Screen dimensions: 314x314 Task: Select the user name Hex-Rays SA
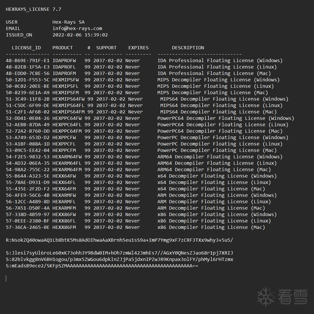(x=69, y=22)
